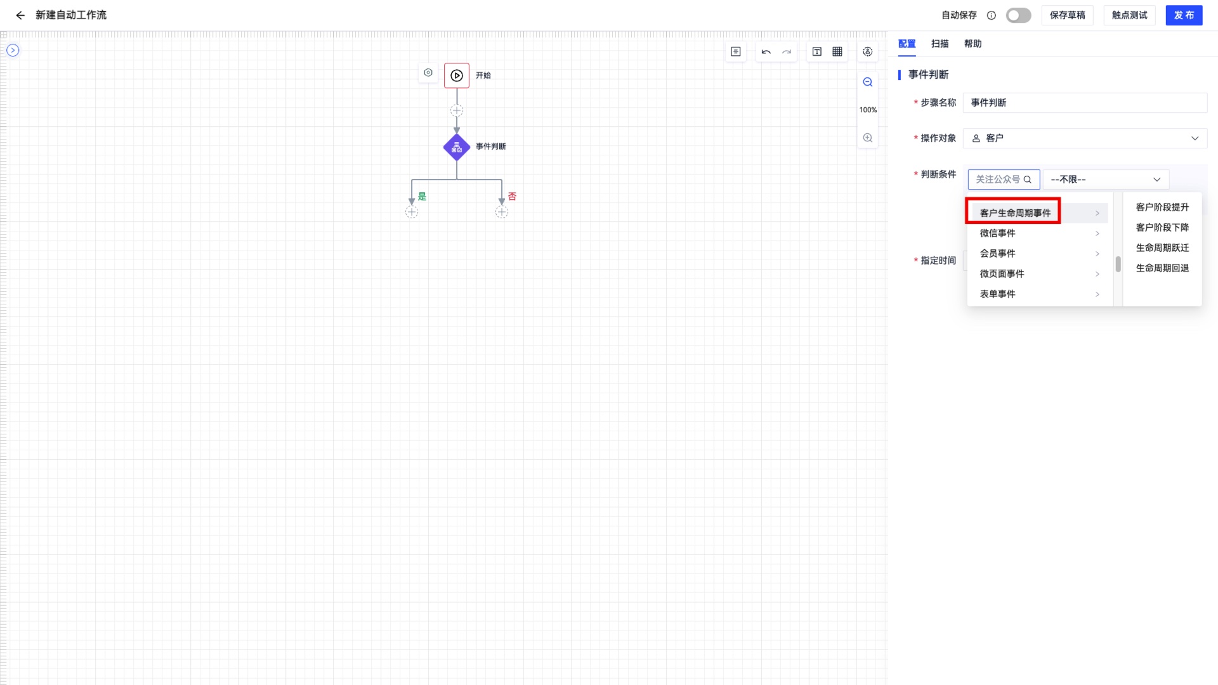Viewport: 1218px width, 685px height.
Task: Open the 操作对象 客户 dropdown
Action: [1085, 138]
